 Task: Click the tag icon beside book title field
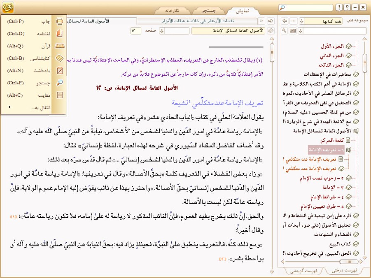(271, 31)
